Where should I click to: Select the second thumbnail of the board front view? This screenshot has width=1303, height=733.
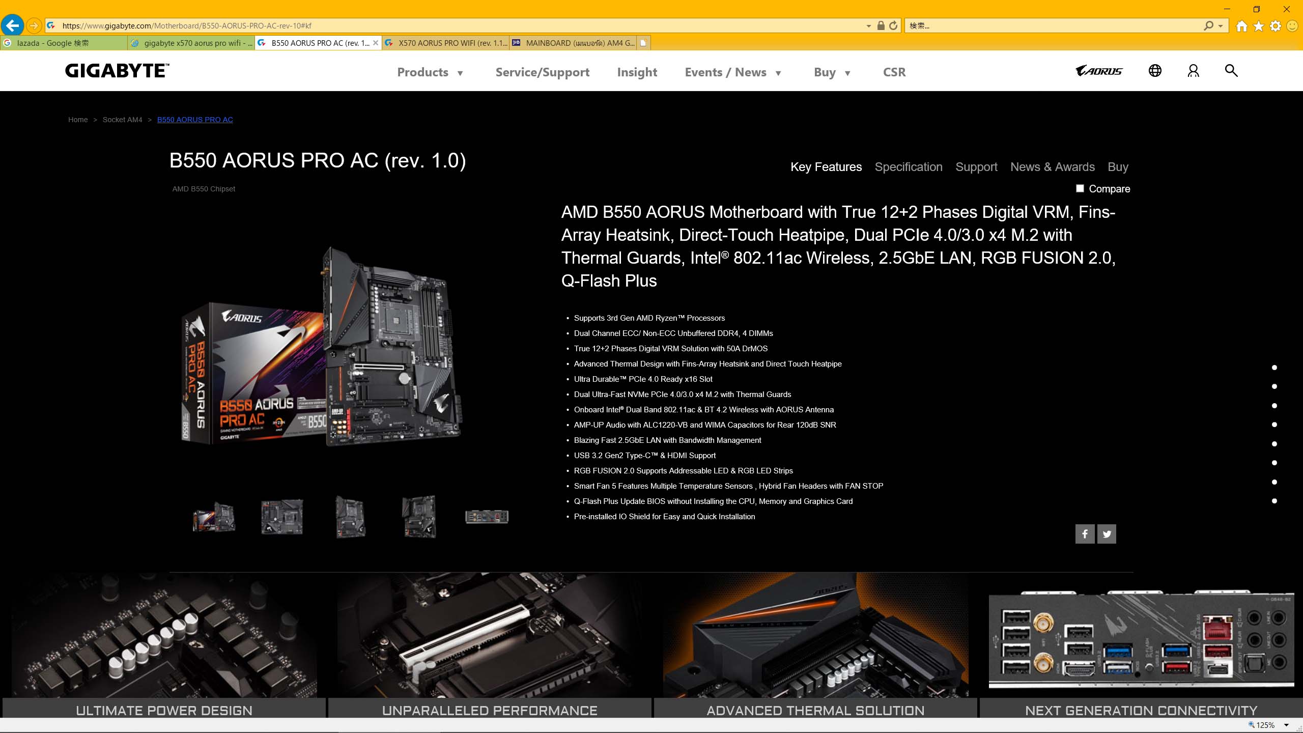pos(282,517)
